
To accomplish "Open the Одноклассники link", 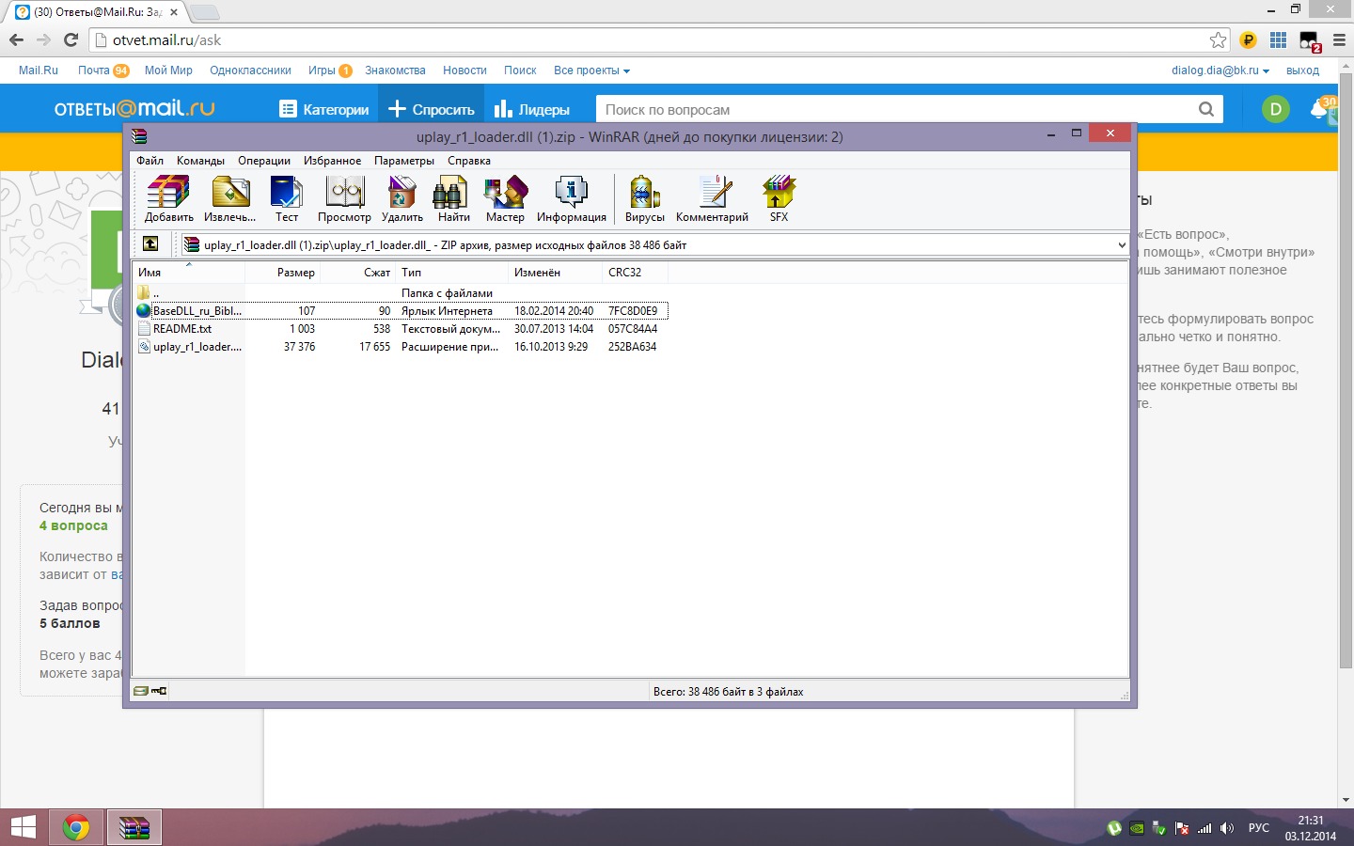I will coord(250,70).
